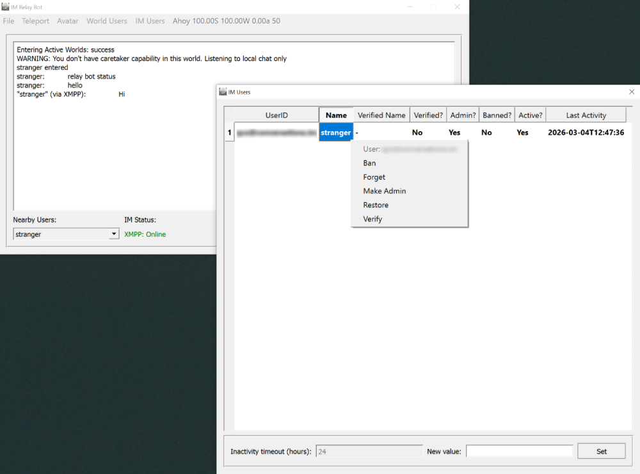
Task: Select Ban from the context menu
Action: 369,162
